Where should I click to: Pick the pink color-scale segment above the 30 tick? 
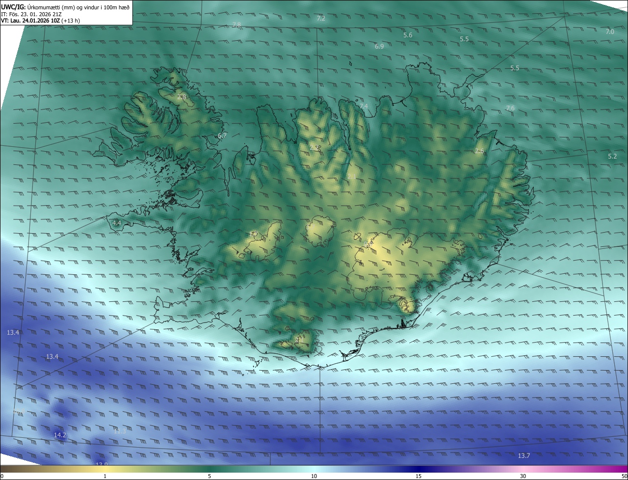click(523, 469)
